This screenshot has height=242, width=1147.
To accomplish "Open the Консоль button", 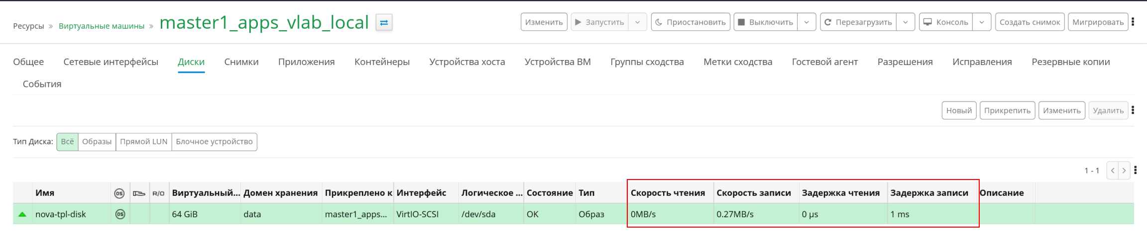I will click(x=946, y=22).
